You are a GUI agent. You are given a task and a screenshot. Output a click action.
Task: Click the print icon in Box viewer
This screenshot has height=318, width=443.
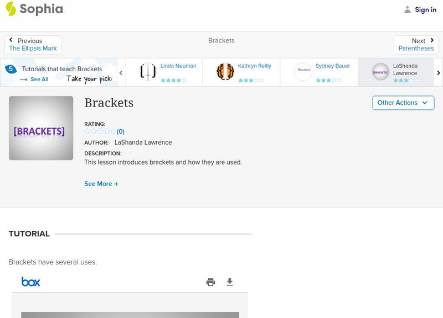click(210, 282)
